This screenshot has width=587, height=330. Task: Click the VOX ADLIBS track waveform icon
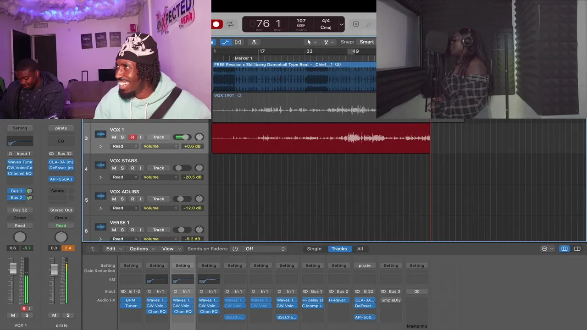pyautogui.click(x=100, y=196)
